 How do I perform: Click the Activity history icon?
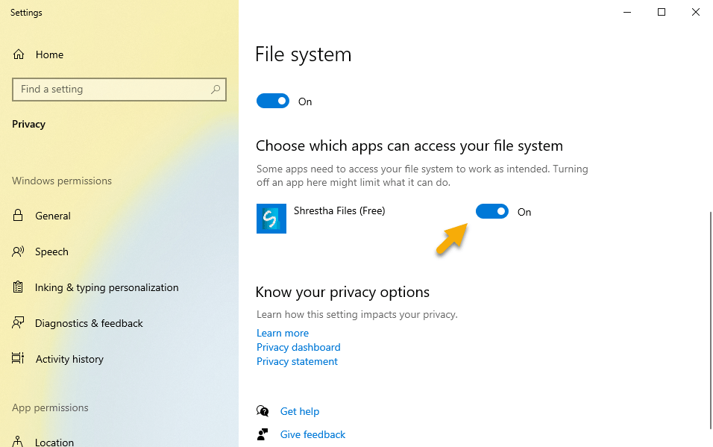(x=18, y=359)
